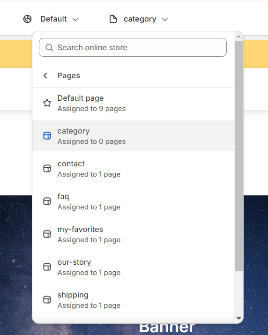Click the blue template icon for category
268x335 pixels.
pos(47,136)
